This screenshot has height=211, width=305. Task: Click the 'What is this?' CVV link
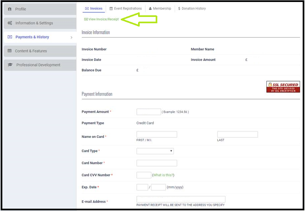coord(163,175)
